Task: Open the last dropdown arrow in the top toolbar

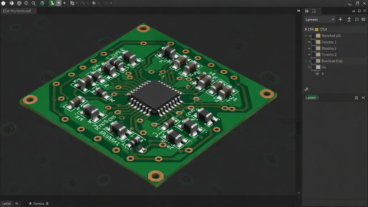Action: (x=111, y=3)
